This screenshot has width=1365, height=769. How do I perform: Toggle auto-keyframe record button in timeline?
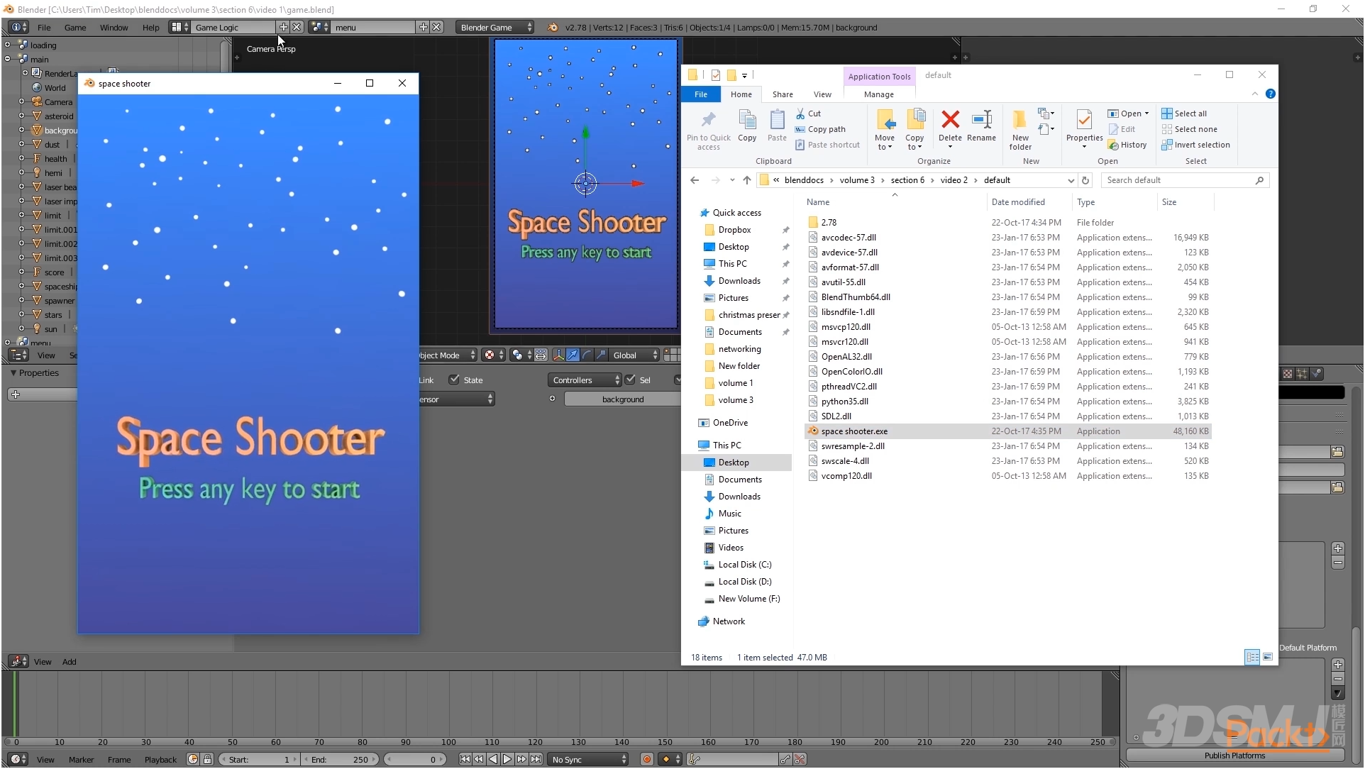click(x=646, y=759)
